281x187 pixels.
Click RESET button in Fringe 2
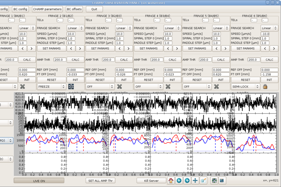[52, 80]
